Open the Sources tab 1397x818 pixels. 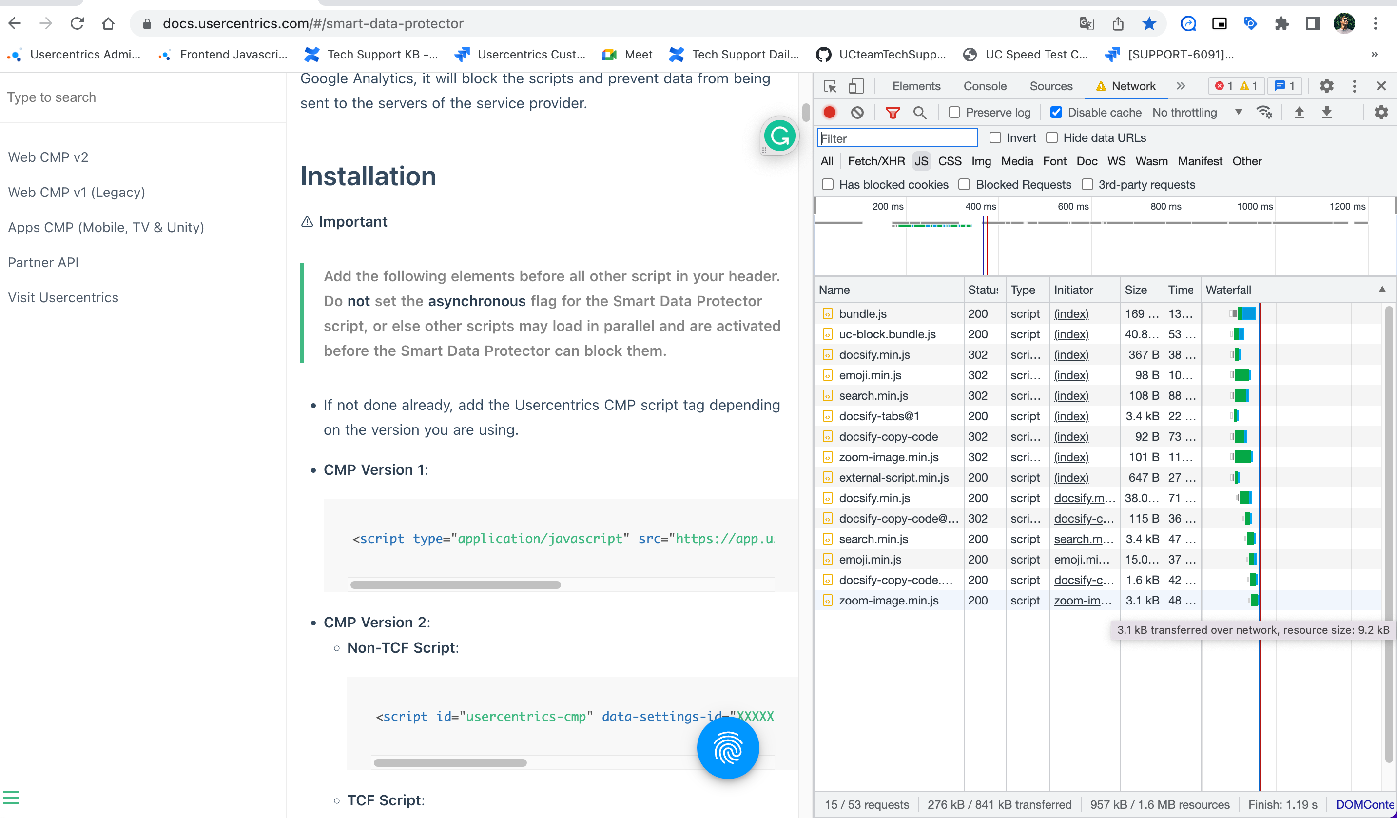(x=1051, y=86)
